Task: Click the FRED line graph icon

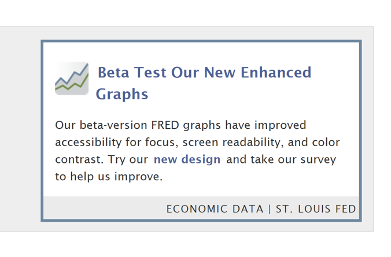Action: tap(72, 78)
